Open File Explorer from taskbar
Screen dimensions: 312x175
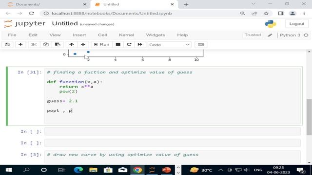tap(93, 170)
